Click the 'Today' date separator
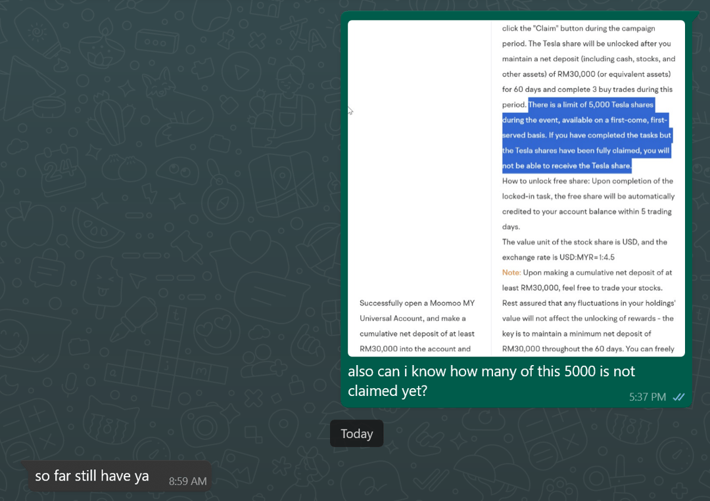710x501 pixels. click(x=357, y=433)
